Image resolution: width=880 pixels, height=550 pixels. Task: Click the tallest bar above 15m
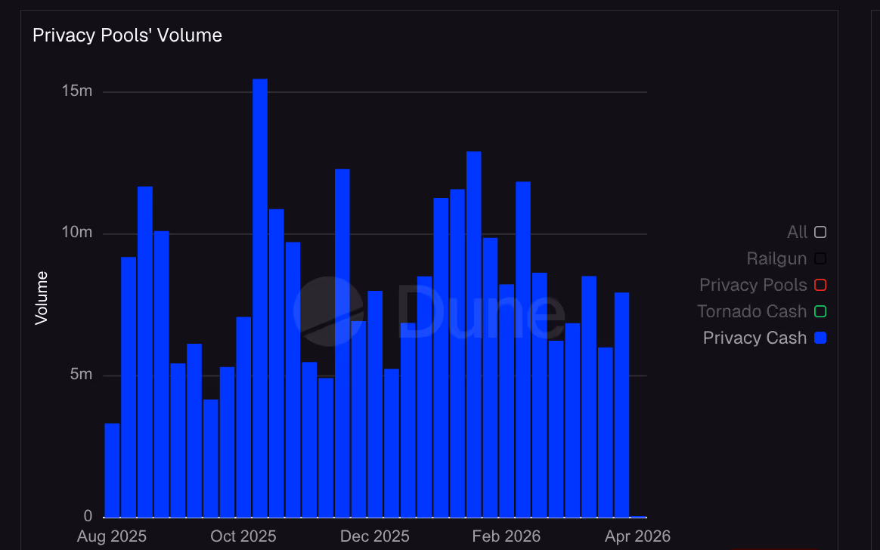260,298
